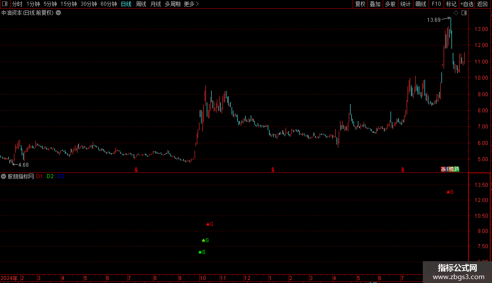Click the red ★S signal near October
Image resolution: width=492 pixels, height=283 pixels.
(209, 224)
